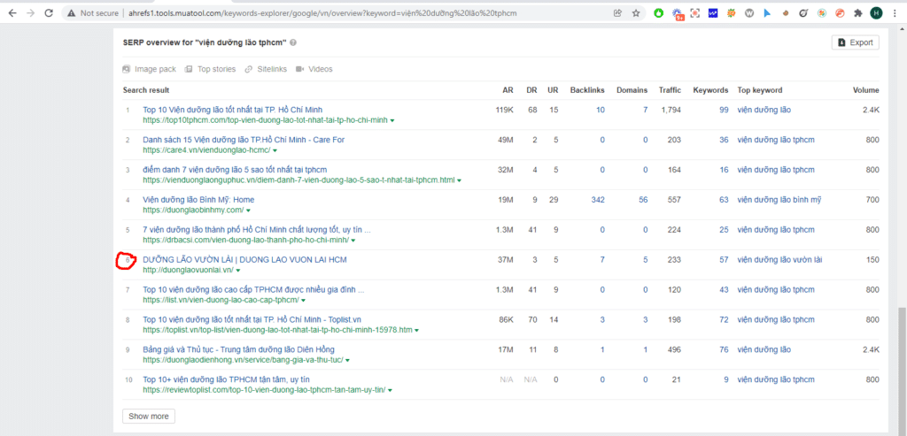This screenshot has width=907, height=436.
Task: Reload the page with the refresh icon
Action: pos(51,13)
